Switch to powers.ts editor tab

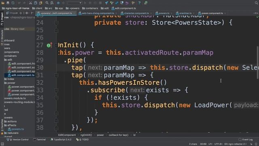tap(164, 13)
